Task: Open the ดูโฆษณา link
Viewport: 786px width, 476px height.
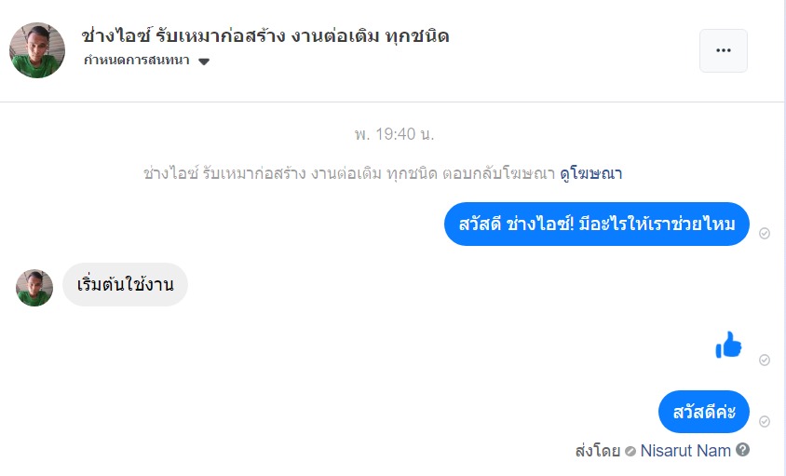Action: click(590, 173)
